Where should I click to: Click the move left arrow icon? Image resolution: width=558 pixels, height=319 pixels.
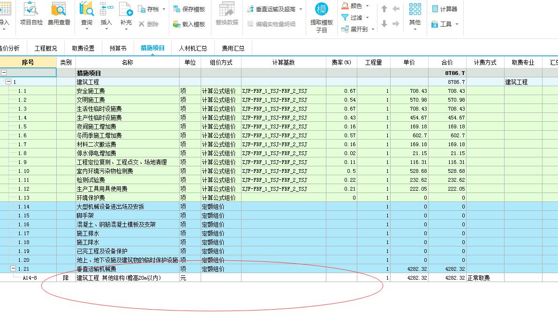click(396, 9)
